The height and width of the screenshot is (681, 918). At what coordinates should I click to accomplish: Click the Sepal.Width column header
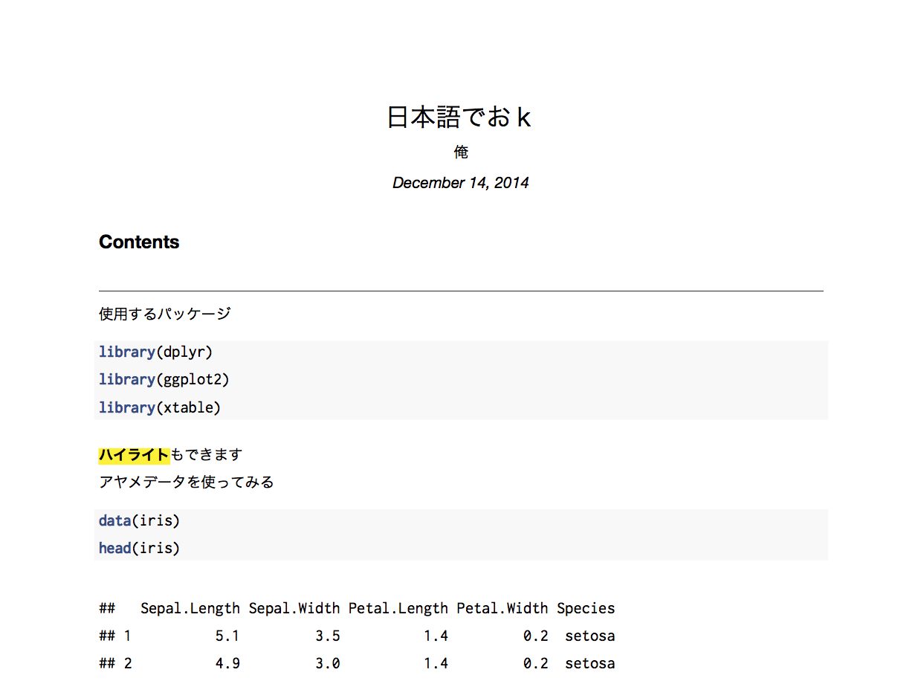tap(295, 607)
